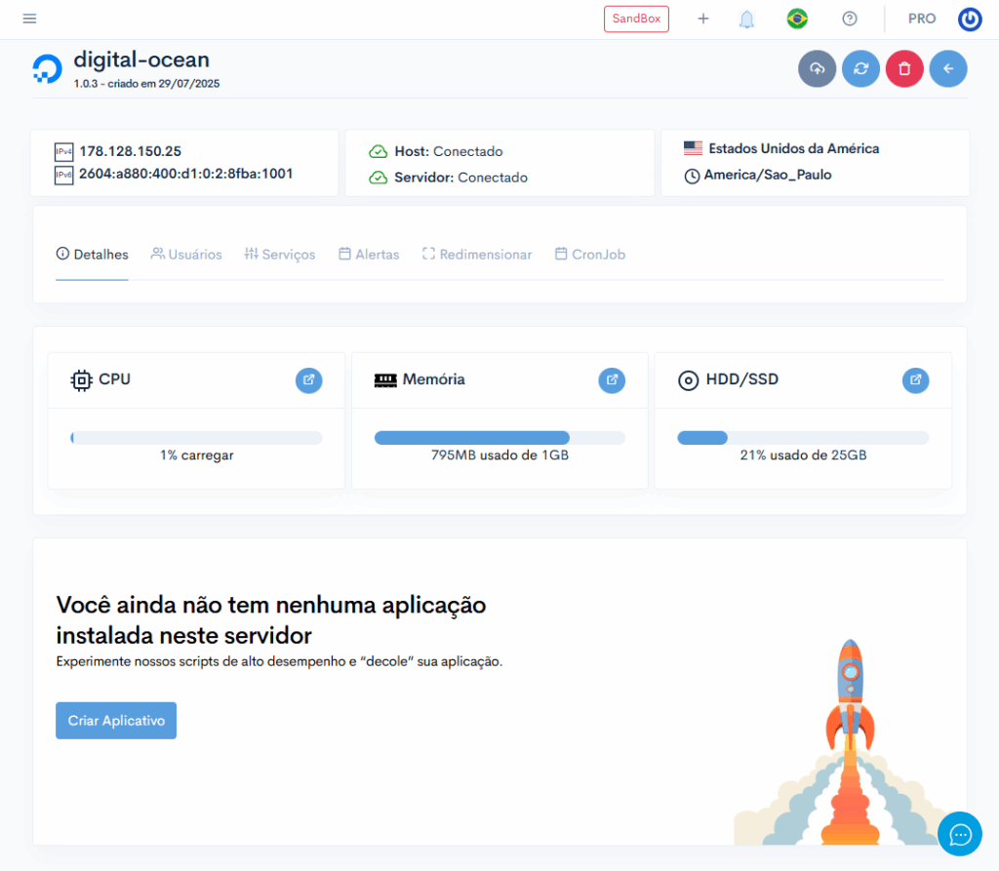
Task: Click the SandBox button
Action: (x=636, y=19)
